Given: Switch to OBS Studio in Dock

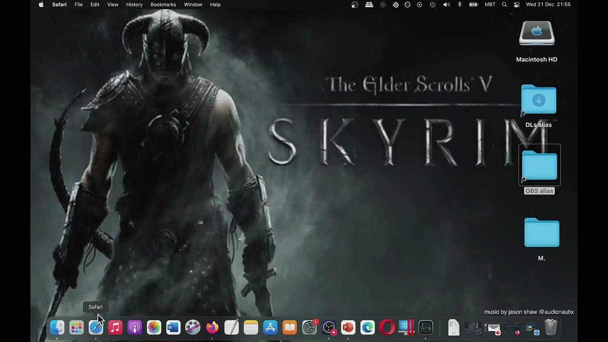Looking at the screenshot, I should (x=329, y=327).
